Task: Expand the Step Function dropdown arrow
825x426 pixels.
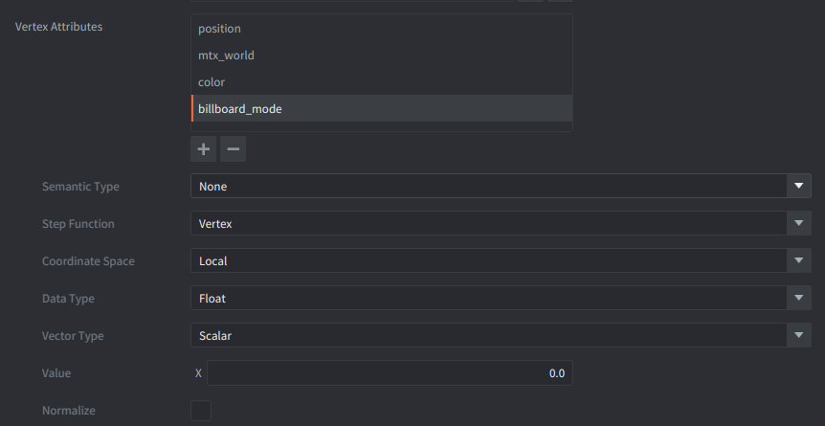Action: [x=799, y=224]
